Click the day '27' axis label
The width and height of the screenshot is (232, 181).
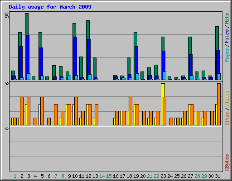coord(190,176)
